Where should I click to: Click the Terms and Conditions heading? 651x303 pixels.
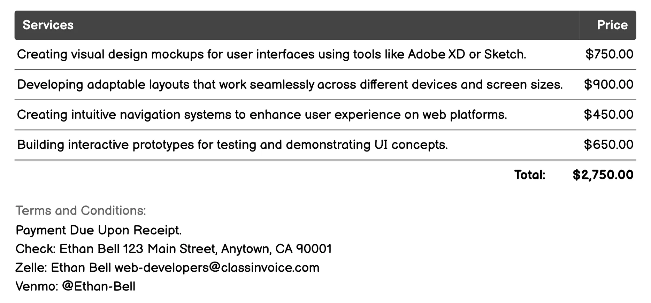(81, 211)
